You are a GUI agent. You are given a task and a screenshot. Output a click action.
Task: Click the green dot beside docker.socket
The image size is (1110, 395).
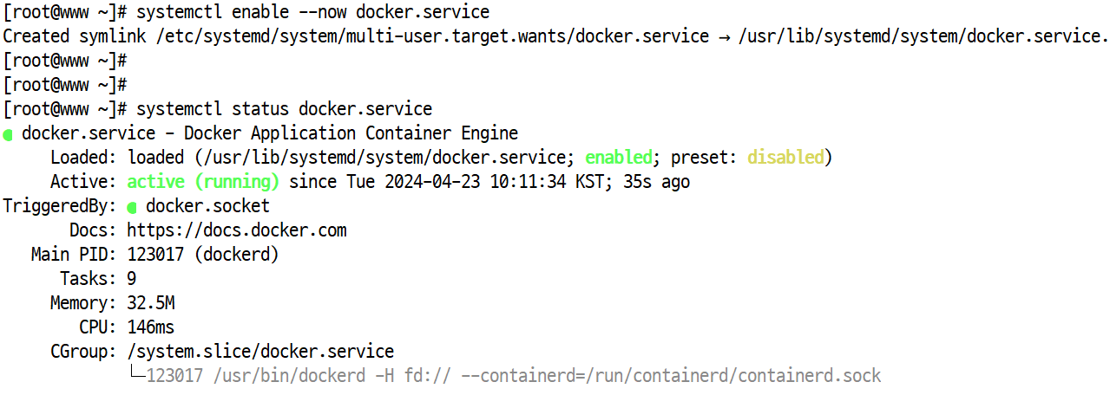pos(132,208)
